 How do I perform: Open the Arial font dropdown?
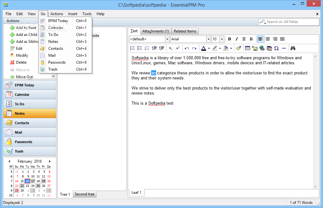click(208, 39)
